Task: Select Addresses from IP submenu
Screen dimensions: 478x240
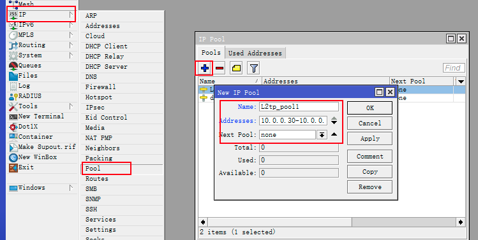Action: coord(122,26)
